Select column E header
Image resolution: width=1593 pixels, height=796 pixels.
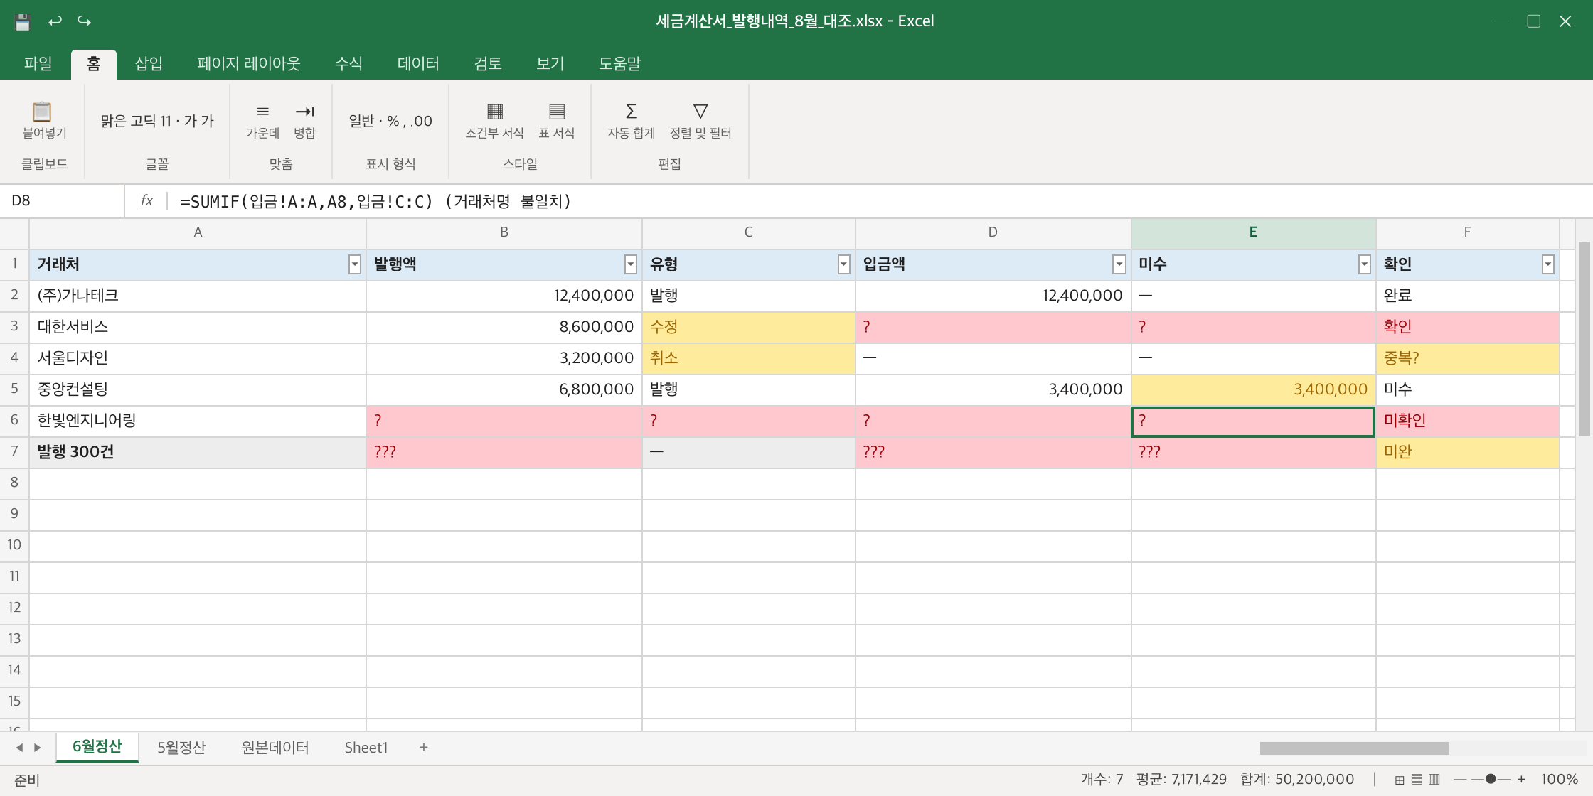(1253, 232)
